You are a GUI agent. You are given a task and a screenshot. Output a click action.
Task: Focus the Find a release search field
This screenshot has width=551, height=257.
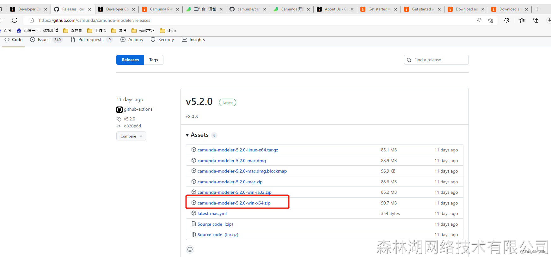point(436,60)
